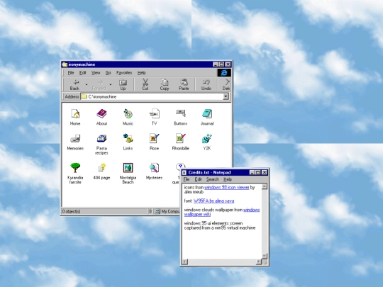The image size is (383, 287).
Task: Open the Help menu in ironymachine window
Action: coord(141,73)
